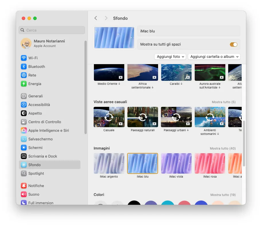Show all Colori with Mostra tutto
Screen dimensions: 262x226
point(223,194)
